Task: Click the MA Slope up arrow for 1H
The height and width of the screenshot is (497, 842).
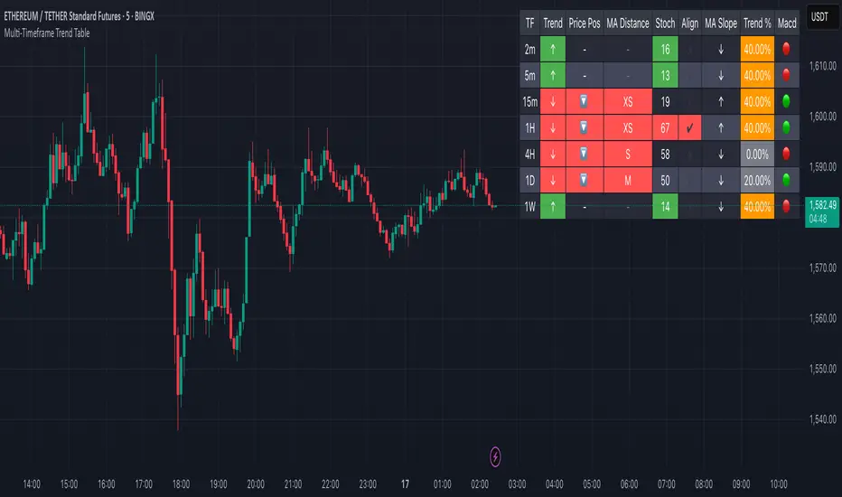Action: point(720,127)
